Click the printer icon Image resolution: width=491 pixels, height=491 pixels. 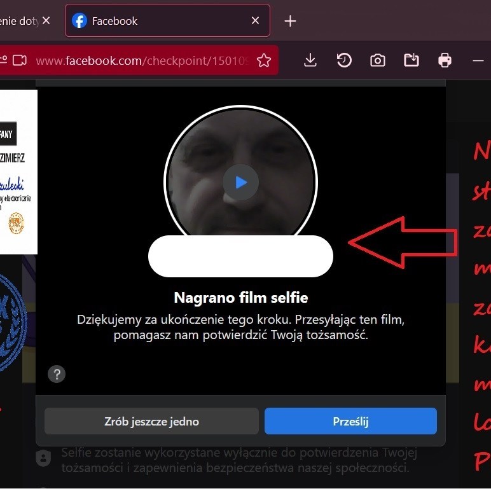[x=445, y=60]
